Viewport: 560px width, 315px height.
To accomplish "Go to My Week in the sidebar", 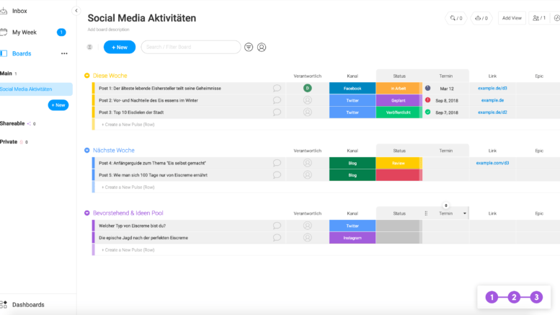I will tap(25, 32).
